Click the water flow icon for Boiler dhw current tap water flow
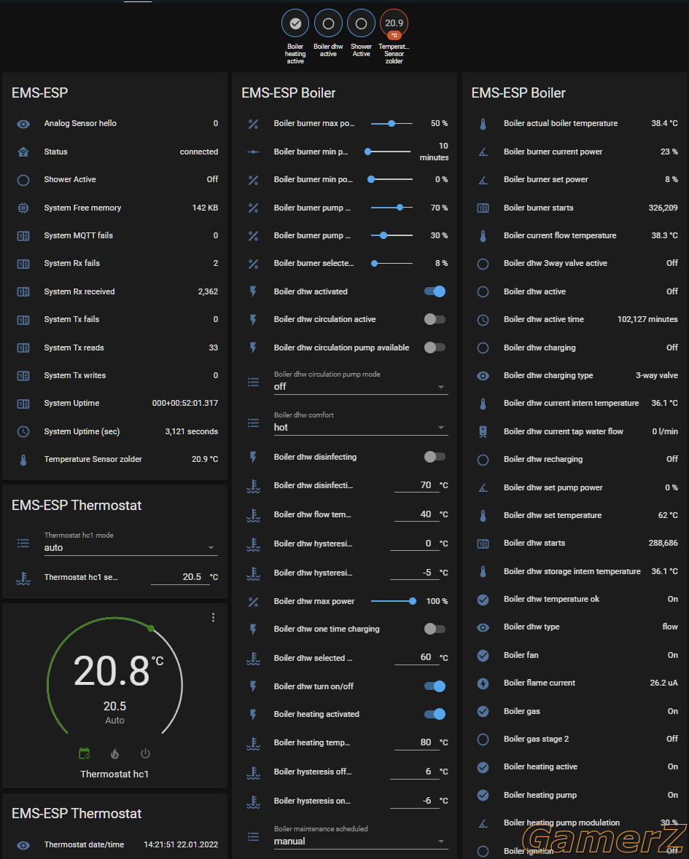Screen dimensions: 689x859 pyautogui.click(x=483, y=432)
